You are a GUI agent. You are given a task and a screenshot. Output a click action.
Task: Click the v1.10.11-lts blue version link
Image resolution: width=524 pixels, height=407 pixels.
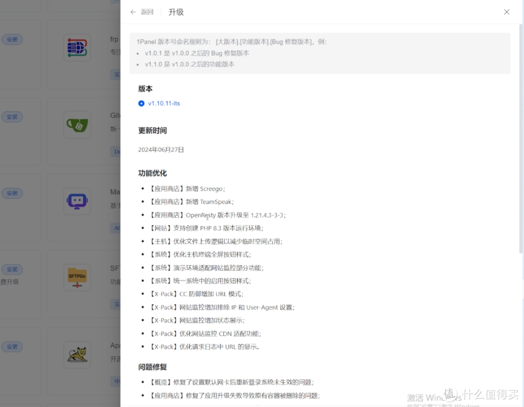coord(164,103)
